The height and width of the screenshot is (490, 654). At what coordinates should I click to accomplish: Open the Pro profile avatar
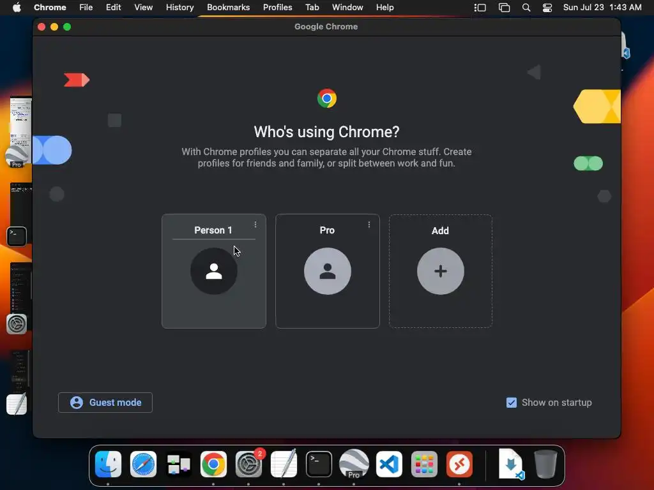[x=328, y=271]
